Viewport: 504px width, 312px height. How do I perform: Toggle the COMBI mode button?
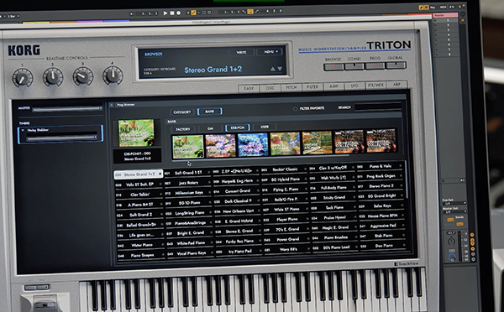pos(354,66)
